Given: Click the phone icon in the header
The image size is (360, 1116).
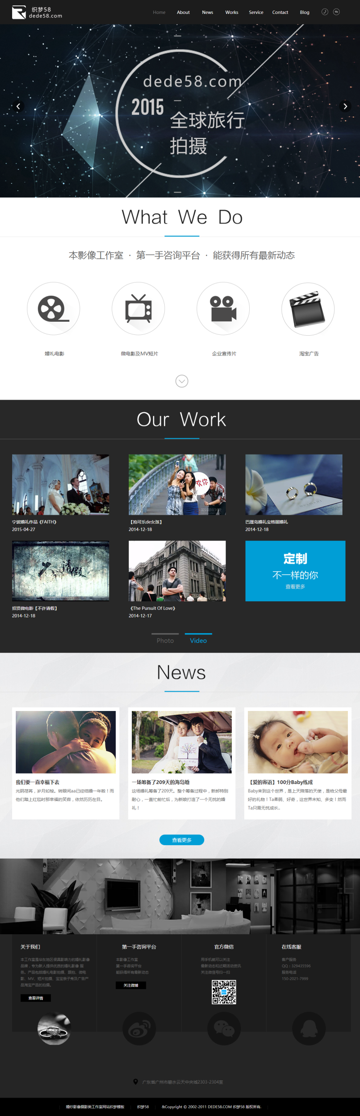Looking at the screenshot, I should click(x=324, y=12).
